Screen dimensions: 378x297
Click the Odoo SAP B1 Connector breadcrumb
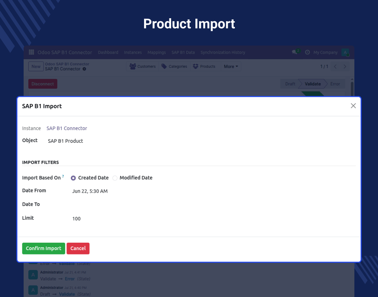67,64
